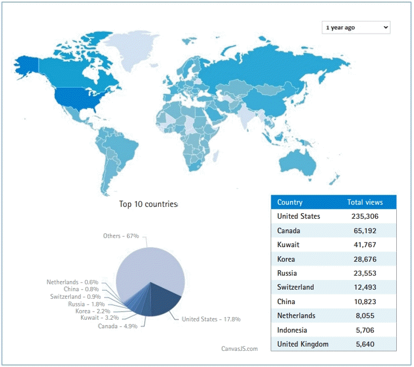
Task: Click the 'Netherlands - 0.6%' pie label
Action: click(72, 282)
